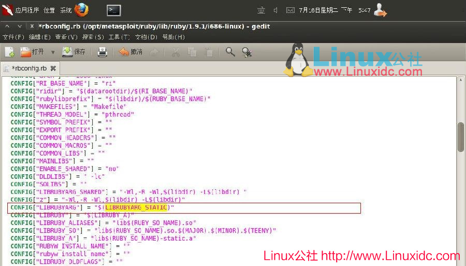Open the 搜索(S) menu
The height and width of the screenshot is (266, 466).
pos(93,37)
